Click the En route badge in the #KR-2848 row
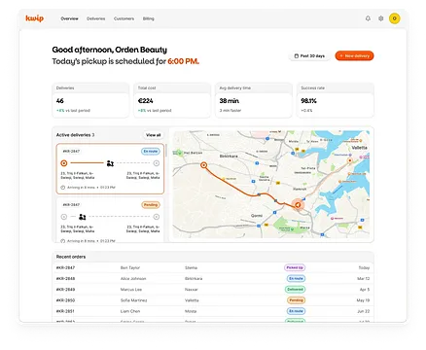The width and height of the screenshot is (426, 350). click(296, 279)
